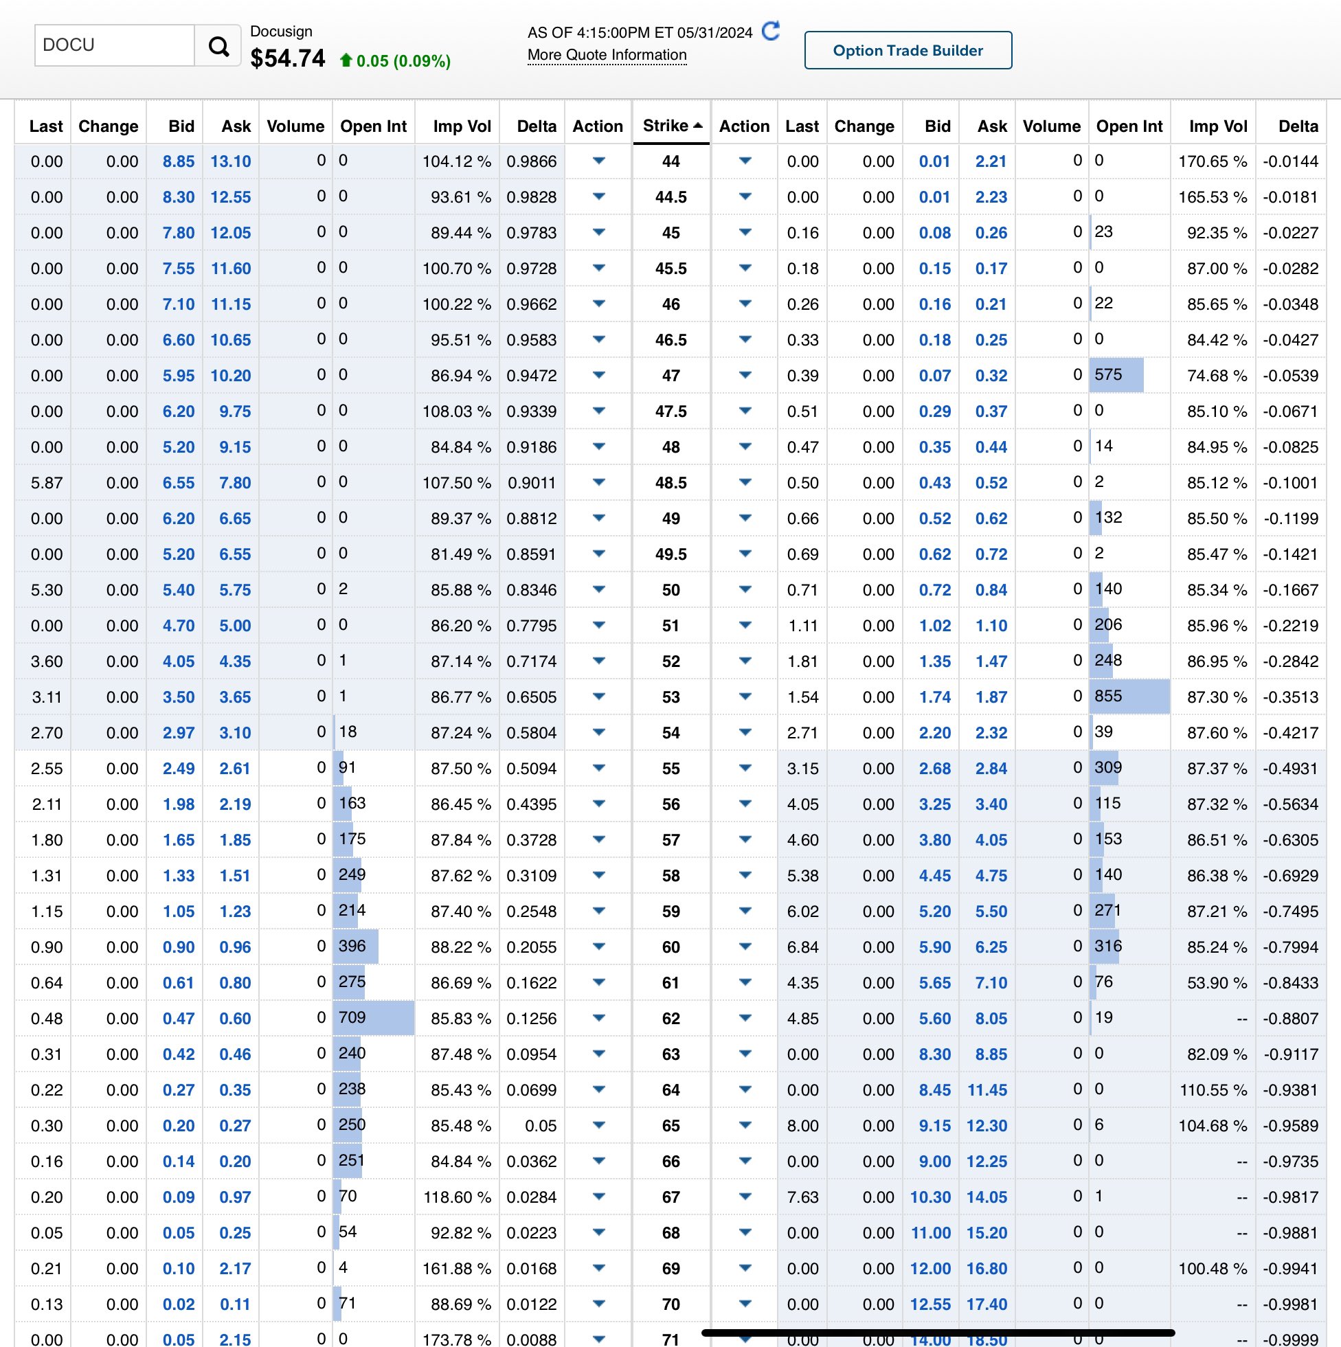Sort by calls Open Int column header
Viewport: 1341px width, 1347px height.
pyautogui.click(x=373, y=126)
